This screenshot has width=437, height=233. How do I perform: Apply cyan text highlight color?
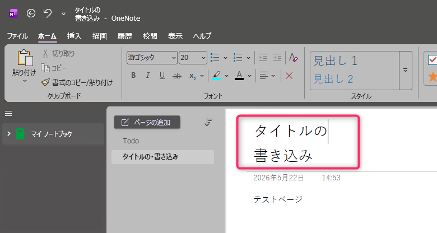tap(216, 76)
